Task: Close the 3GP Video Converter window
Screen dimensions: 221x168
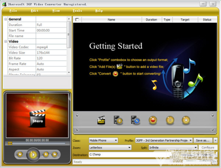Action: coord(213,4)
